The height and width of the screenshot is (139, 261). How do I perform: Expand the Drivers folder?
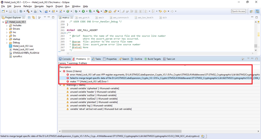(x=7, y=29)
